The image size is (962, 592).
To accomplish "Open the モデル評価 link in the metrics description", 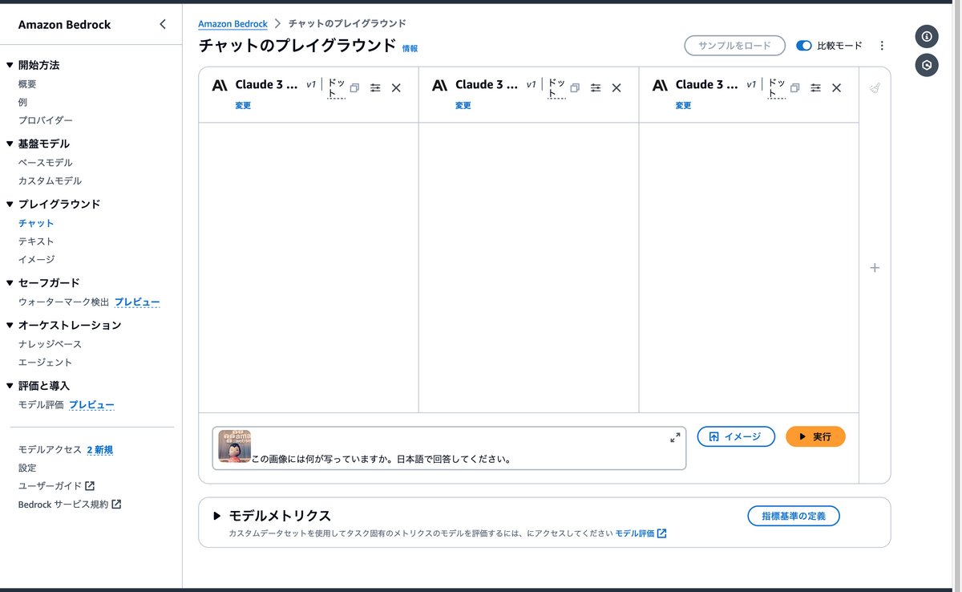I will coord(641,533).
